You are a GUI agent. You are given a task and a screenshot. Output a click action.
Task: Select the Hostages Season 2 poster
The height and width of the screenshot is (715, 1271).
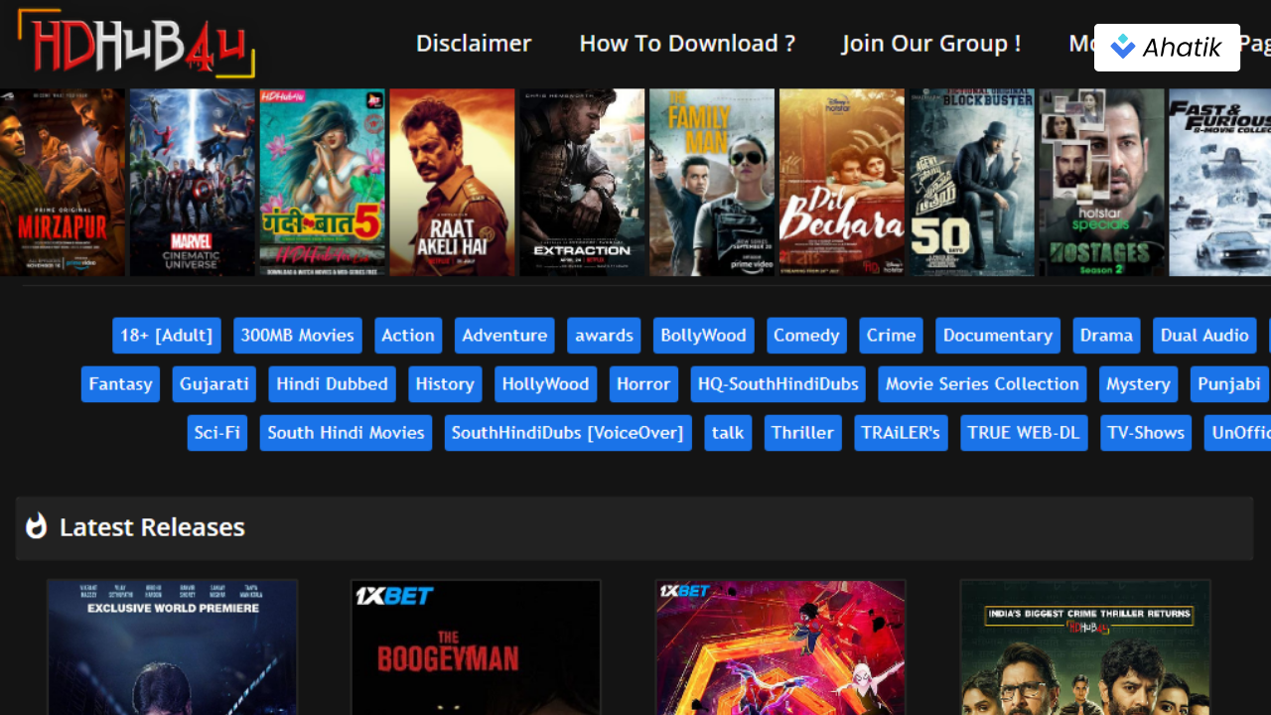point(1102,183)
